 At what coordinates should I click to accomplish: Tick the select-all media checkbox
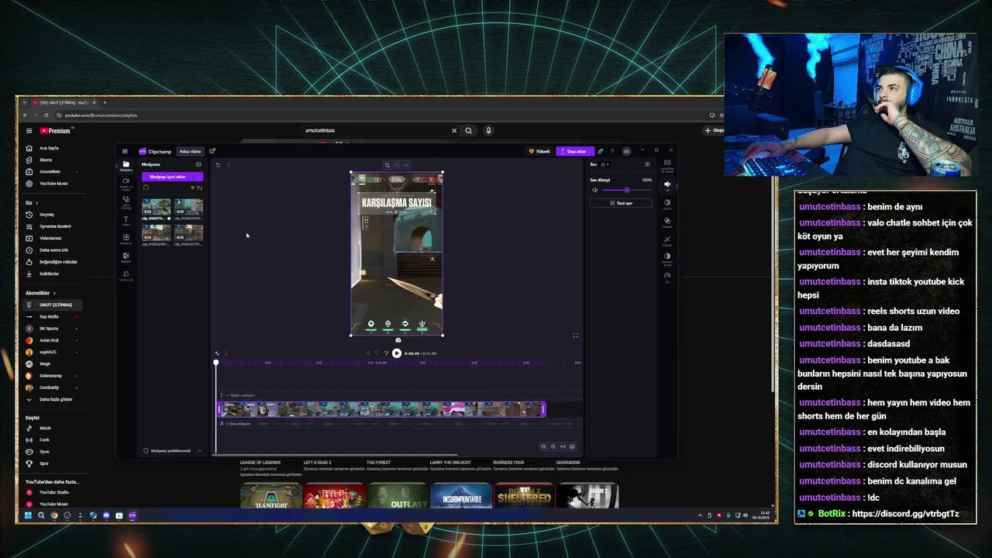coord(146,188)
